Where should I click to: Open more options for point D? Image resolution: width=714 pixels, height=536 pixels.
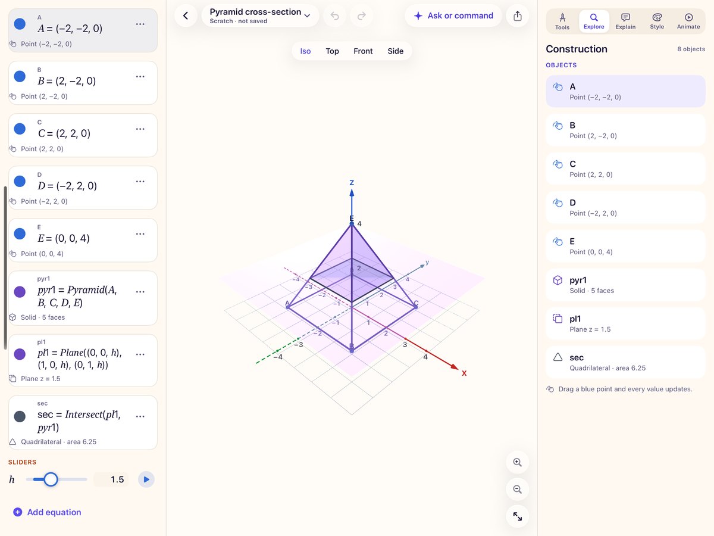click(x=140, y=181)
